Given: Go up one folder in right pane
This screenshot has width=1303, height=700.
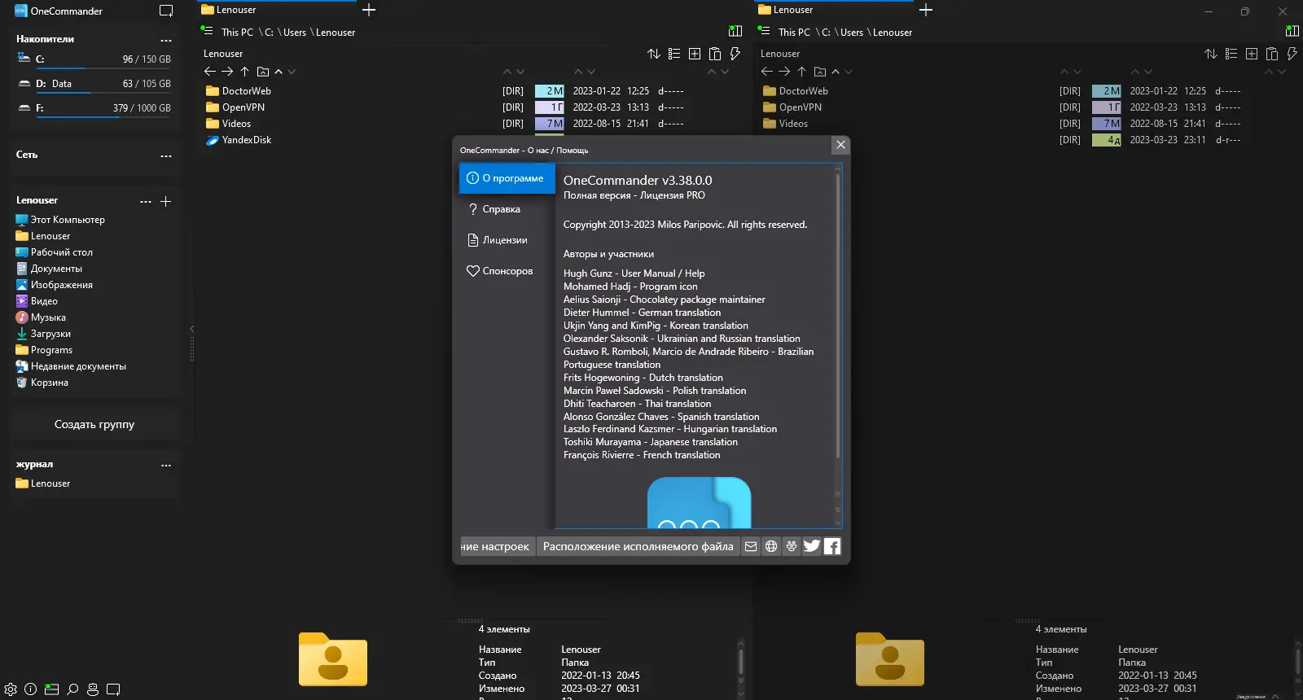Looking at the screenshot, I should (x=801, y=72).
